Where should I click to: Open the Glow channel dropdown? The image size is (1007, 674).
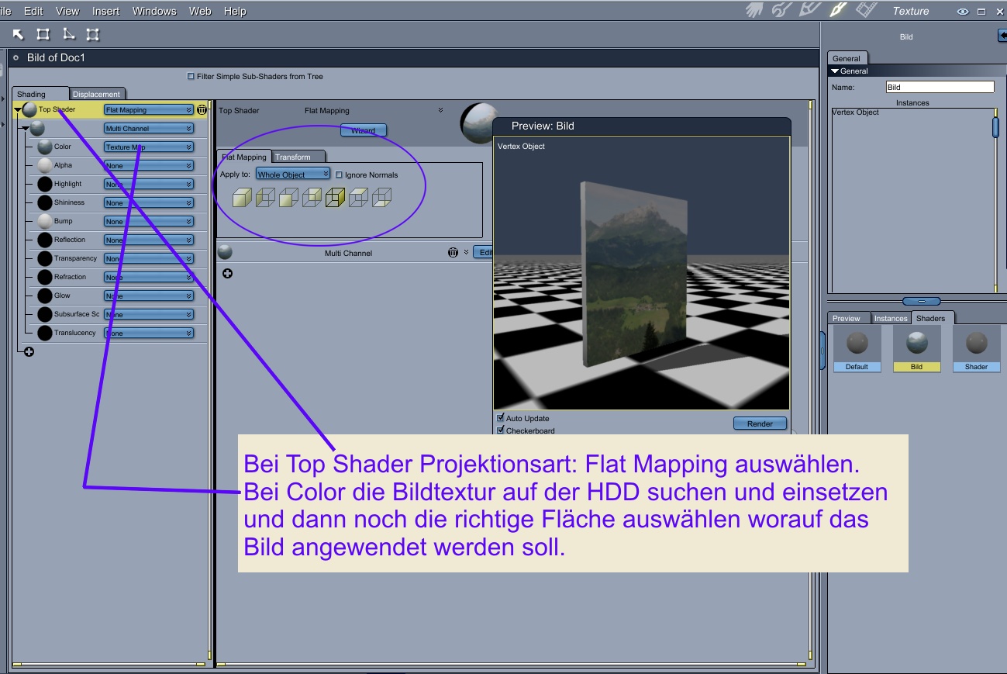149,296
